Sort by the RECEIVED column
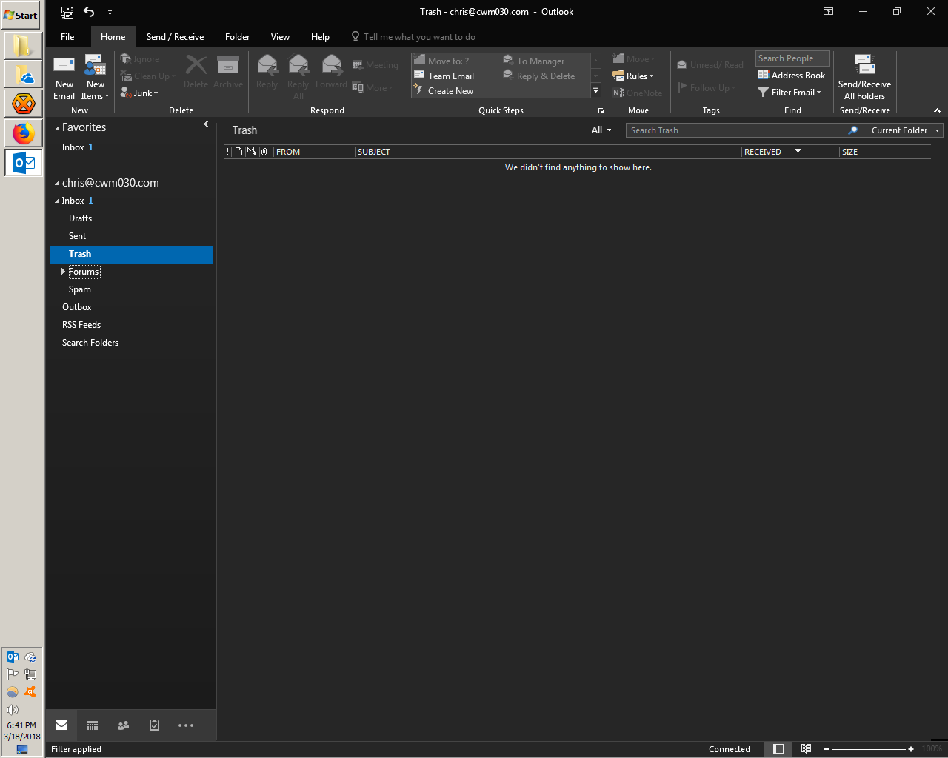 point(790,152)
